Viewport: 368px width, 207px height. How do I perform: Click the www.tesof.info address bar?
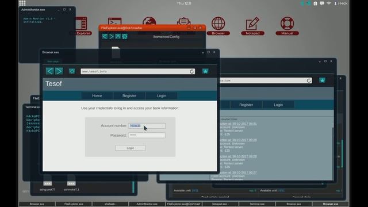[138, 71]
